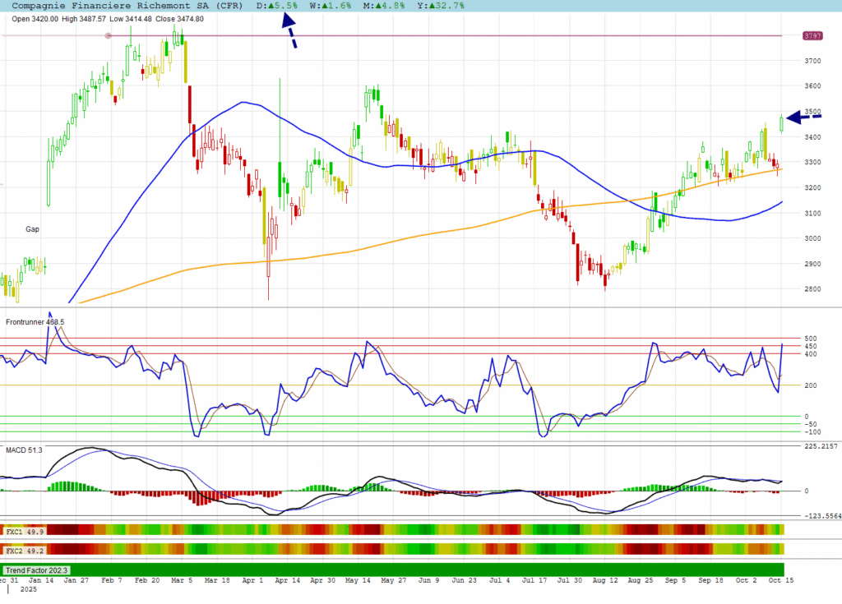Click the Trend Factor 202.3 label
Screen dimensions: 842x604
click(37, 569)
